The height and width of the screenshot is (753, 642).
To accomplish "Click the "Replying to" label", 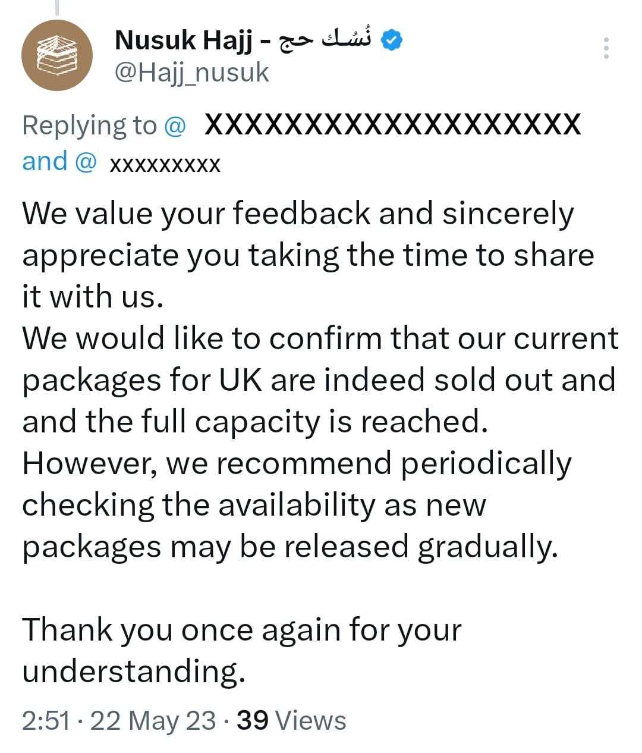I will point(89,125).
